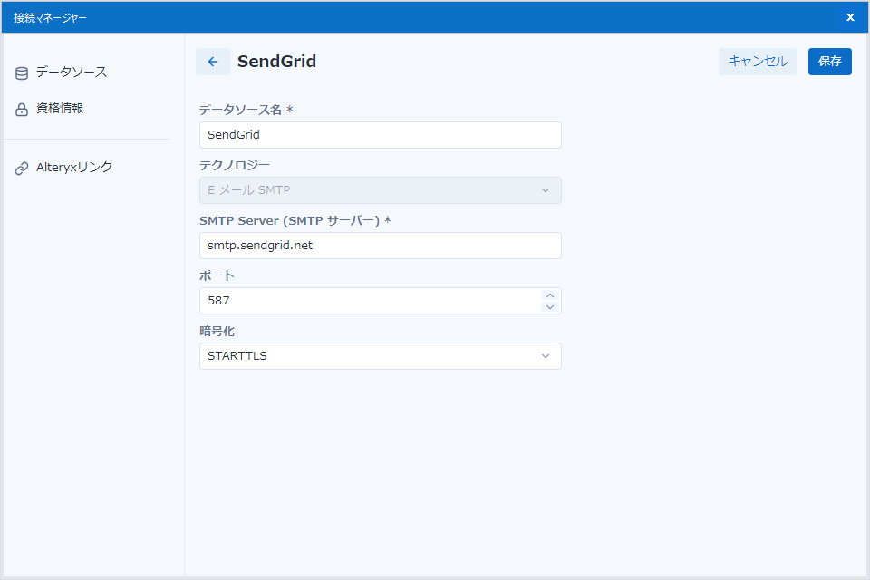
Task: Decrease the port number with the down arrow
Action: pos(549,306)
